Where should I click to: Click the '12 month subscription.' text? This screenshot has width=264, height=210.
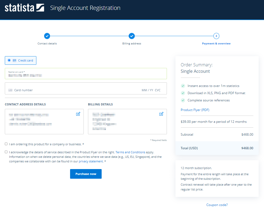196,168
